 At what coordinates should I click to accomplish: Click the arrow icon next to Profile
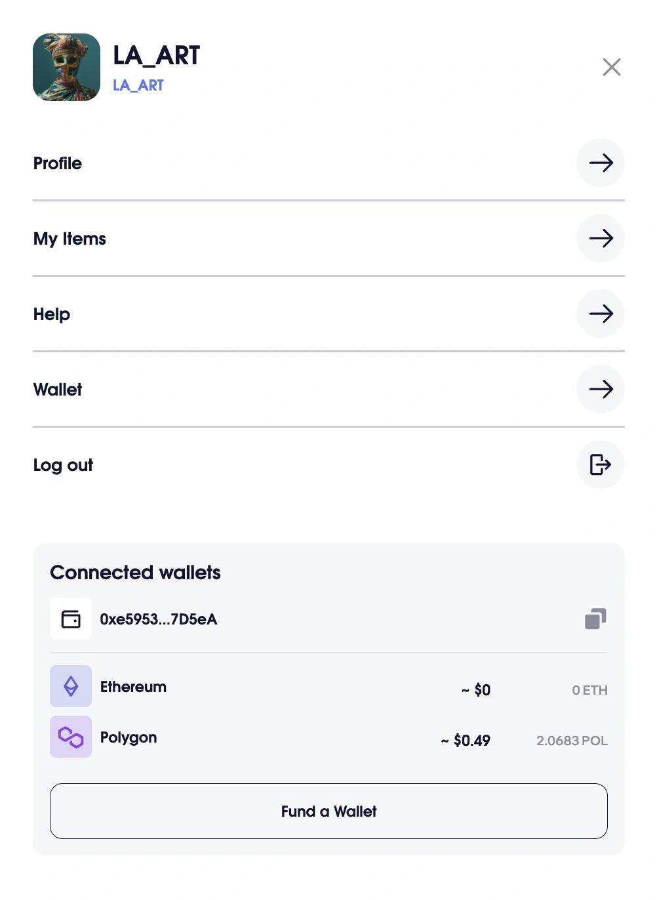600,163
